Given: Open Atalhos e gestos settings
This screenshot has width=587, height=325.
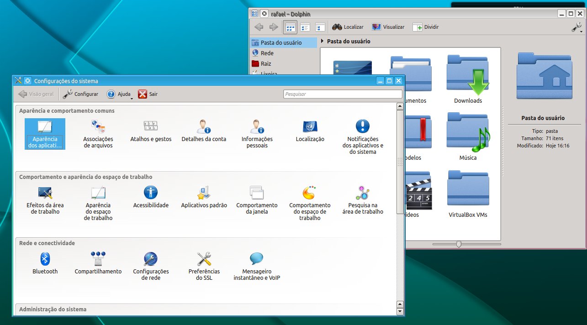Looking at the screenshot, I should [151, 131].
